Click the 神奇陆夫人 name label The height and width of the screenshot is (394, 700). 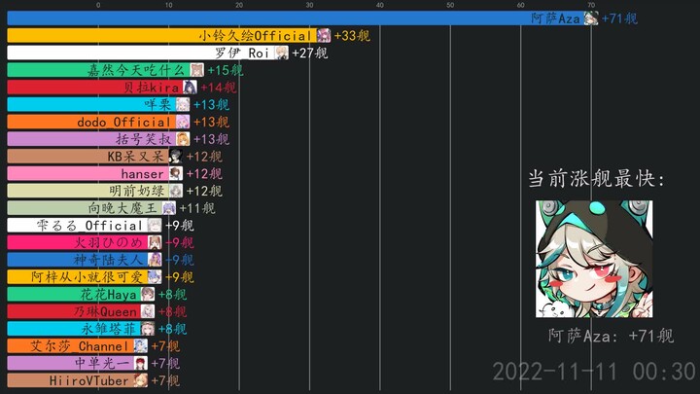point(109,260)
